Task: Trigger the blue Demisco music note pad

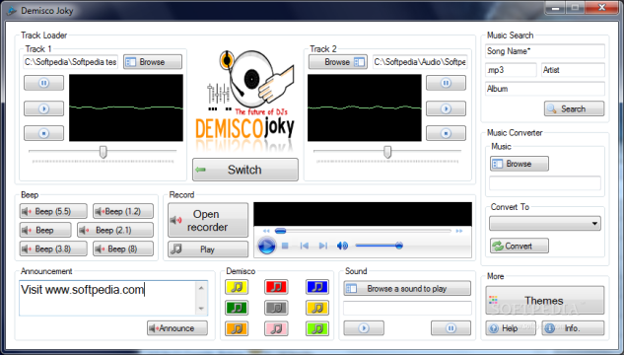Action: tap(317, 287)
